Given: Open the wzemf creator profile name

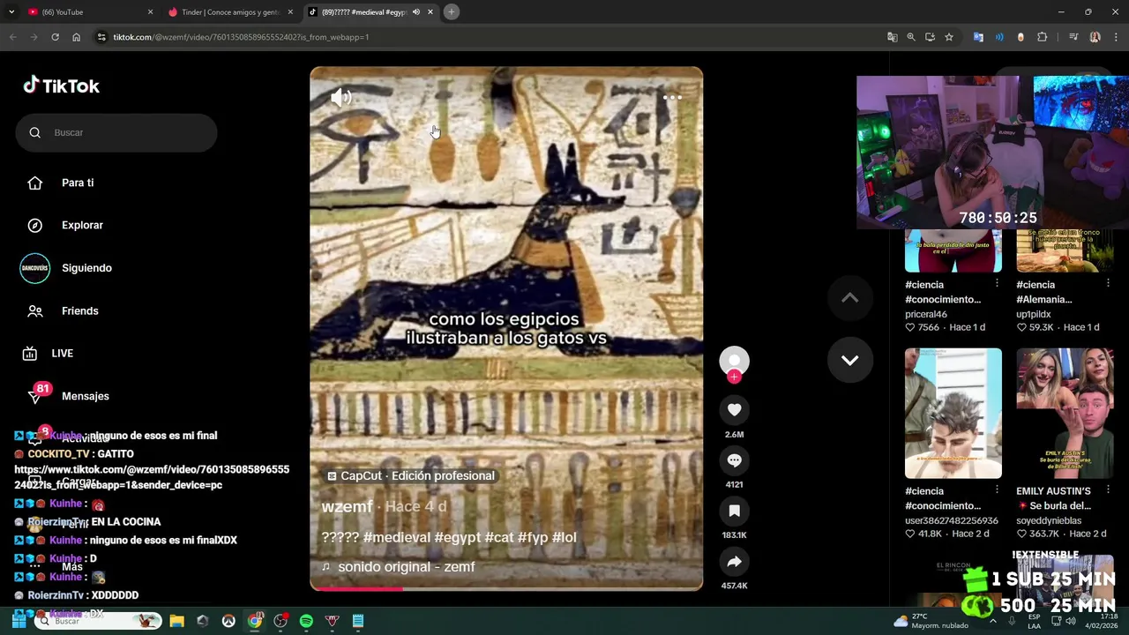Looking at the screenshot, I should click(347, 506).
